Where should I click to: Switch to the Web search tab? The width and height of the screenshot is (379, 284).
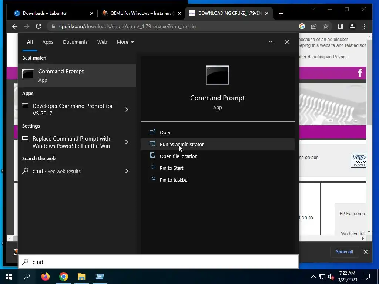tap(102, 42)
